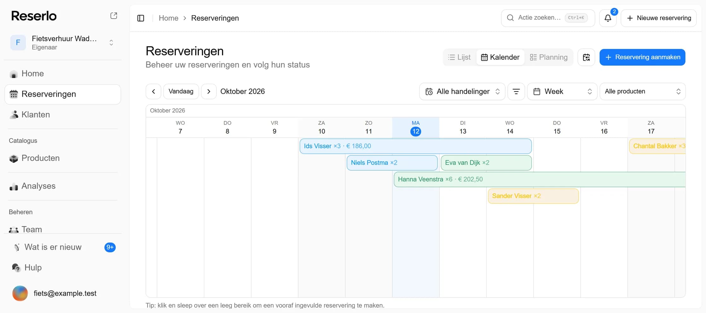Toggle the sidebar panel icon
Screen dimensions: 706x313
tap(141, 18)
